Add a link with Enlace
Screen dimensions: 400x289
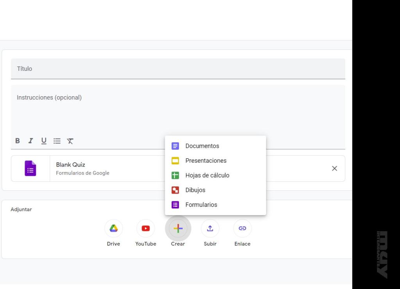[242, 228]
